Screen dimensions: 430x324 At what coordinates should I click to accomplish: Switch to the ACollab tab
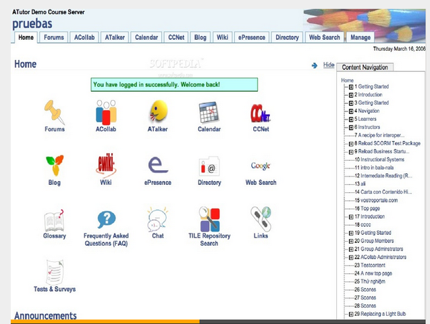pos(84,38)
